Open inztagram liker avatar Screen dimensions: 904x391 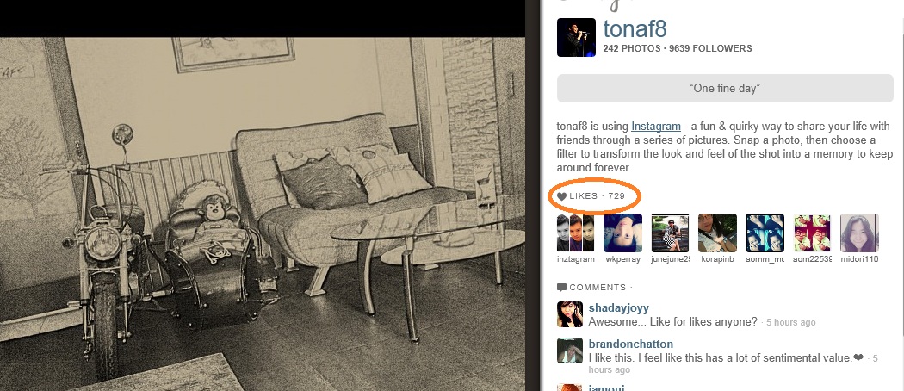(575, 233)
